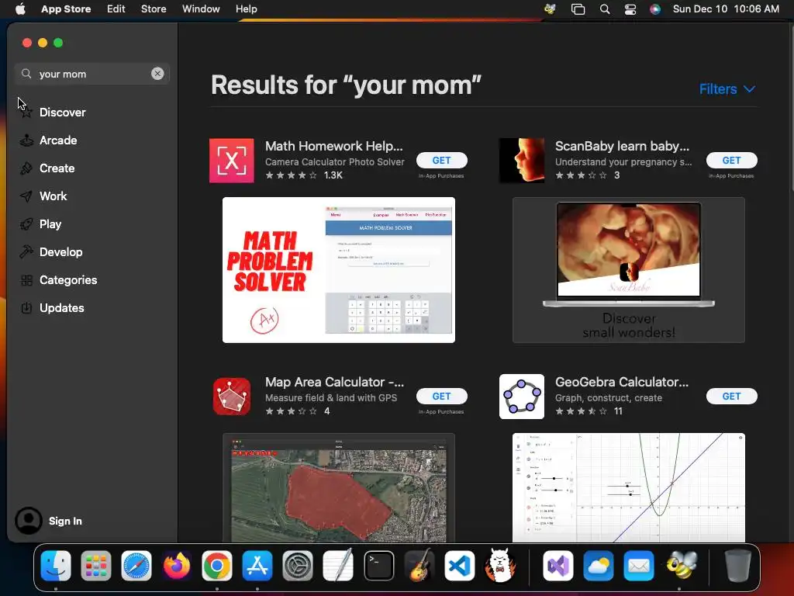Clear the search field with the X icon
Image resolution: width=794 pixels, height=596 pixels.
click(157, 74)
